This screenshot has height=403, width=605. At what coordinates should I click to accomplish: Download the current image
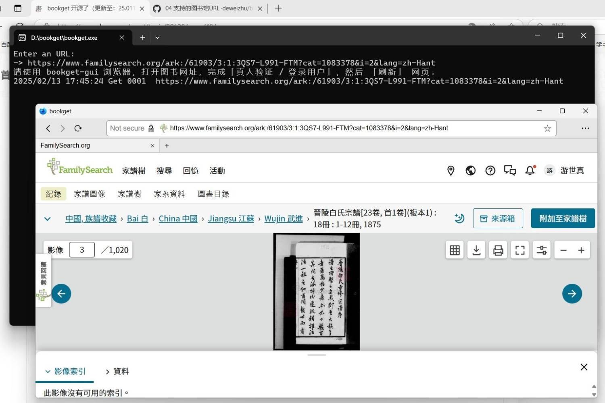[x=476, y=250]
